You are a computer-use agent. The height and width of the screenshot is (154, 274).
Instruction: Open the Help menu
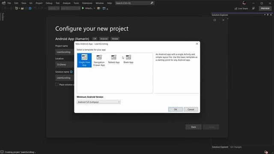tap(110, 3)
